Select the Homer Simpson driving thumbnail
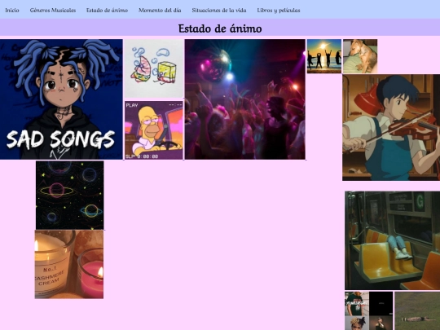 [x=154, y=130]
